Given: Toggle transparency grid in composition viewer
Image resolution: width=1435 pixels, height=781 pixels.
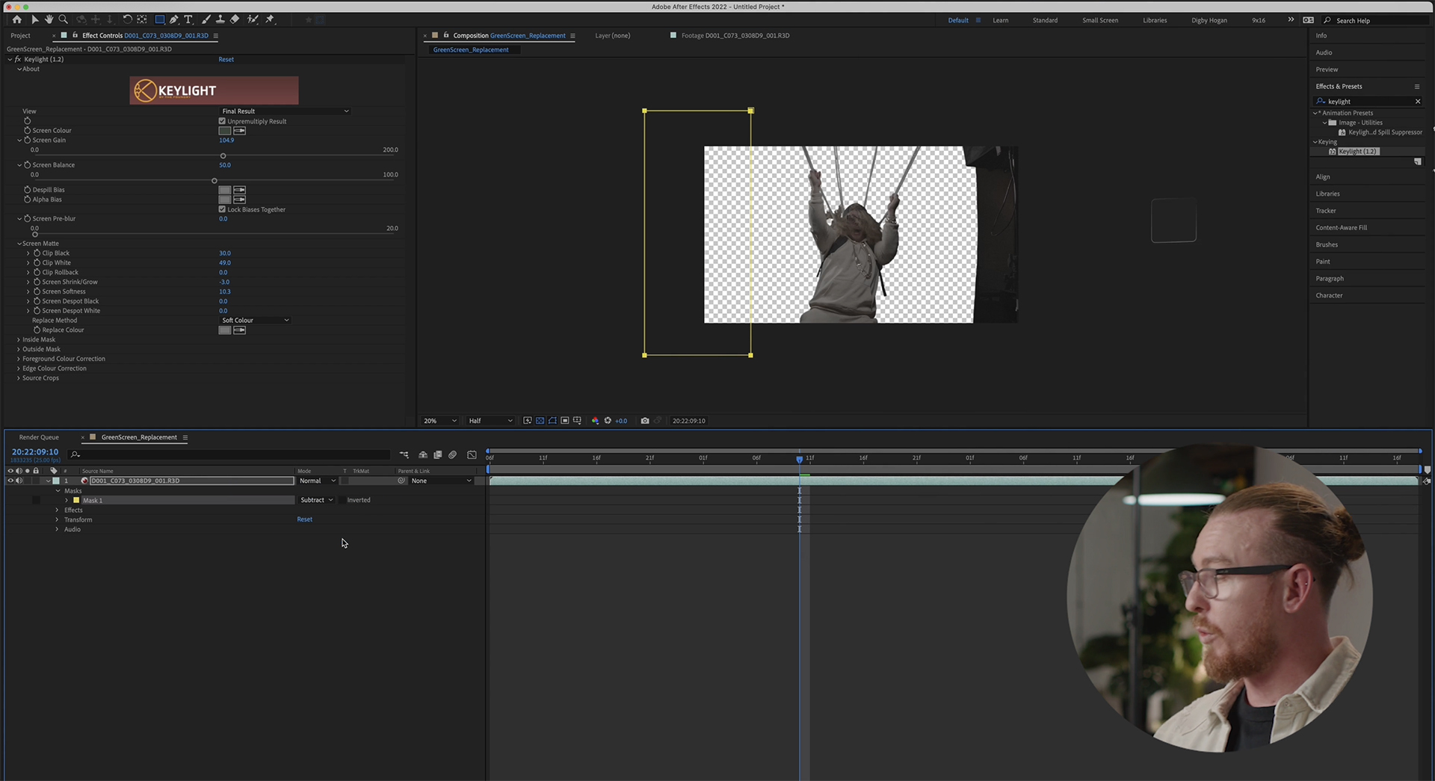Looking at the screenshot, I should (x=540, y=421).
